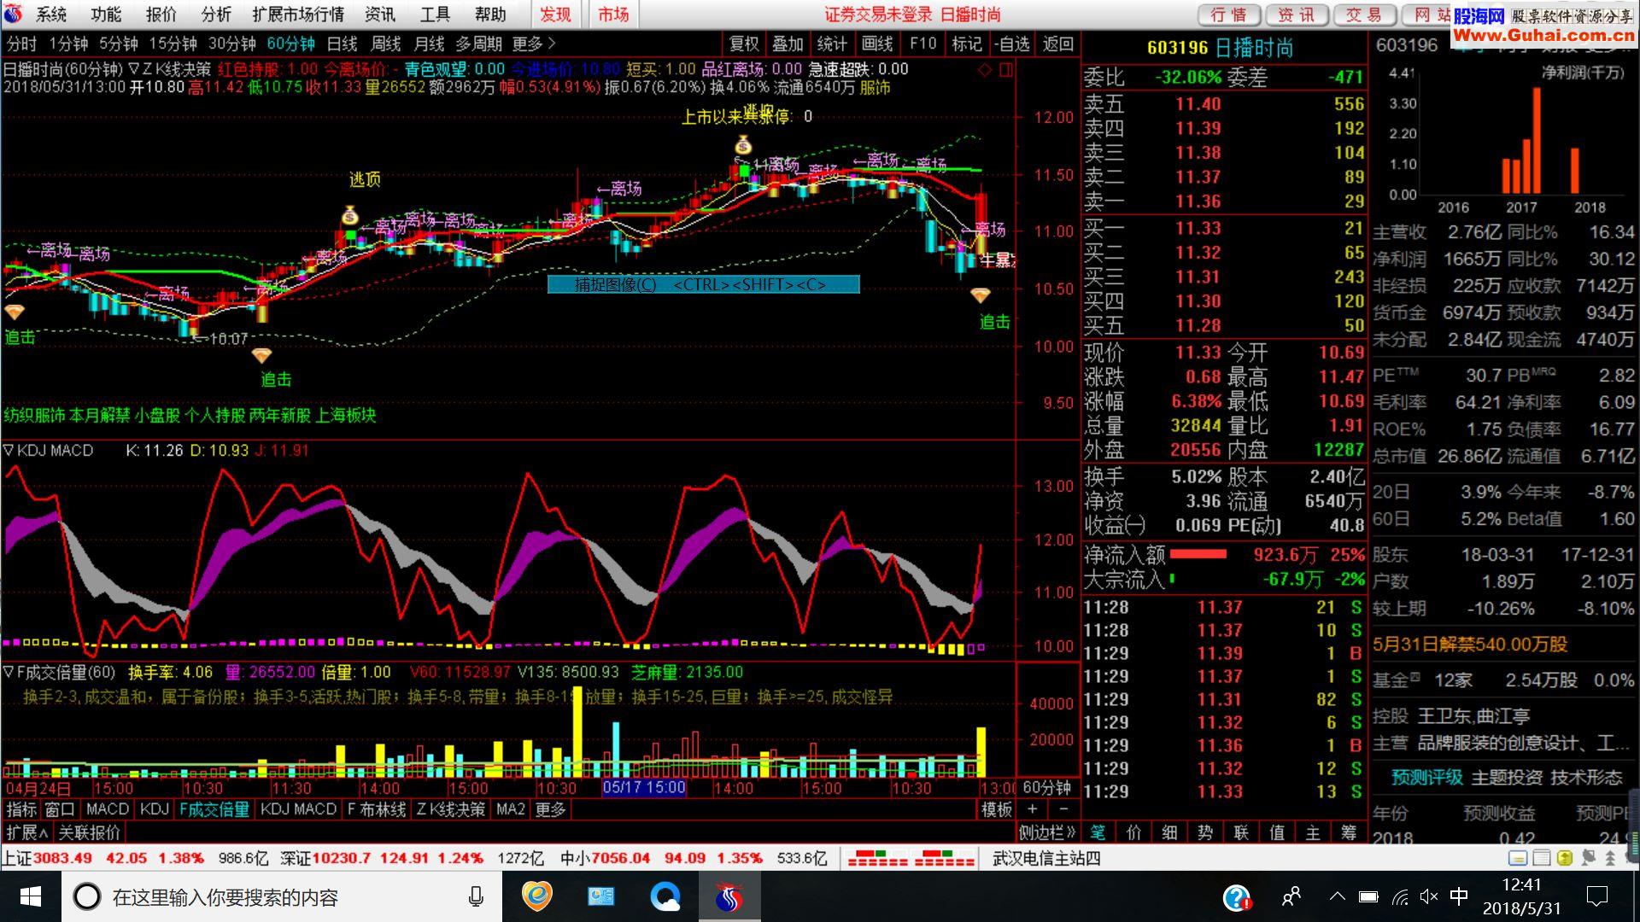Click the double up-arrow status bar icon
1640x922 pixels.
pos(1610,858)
